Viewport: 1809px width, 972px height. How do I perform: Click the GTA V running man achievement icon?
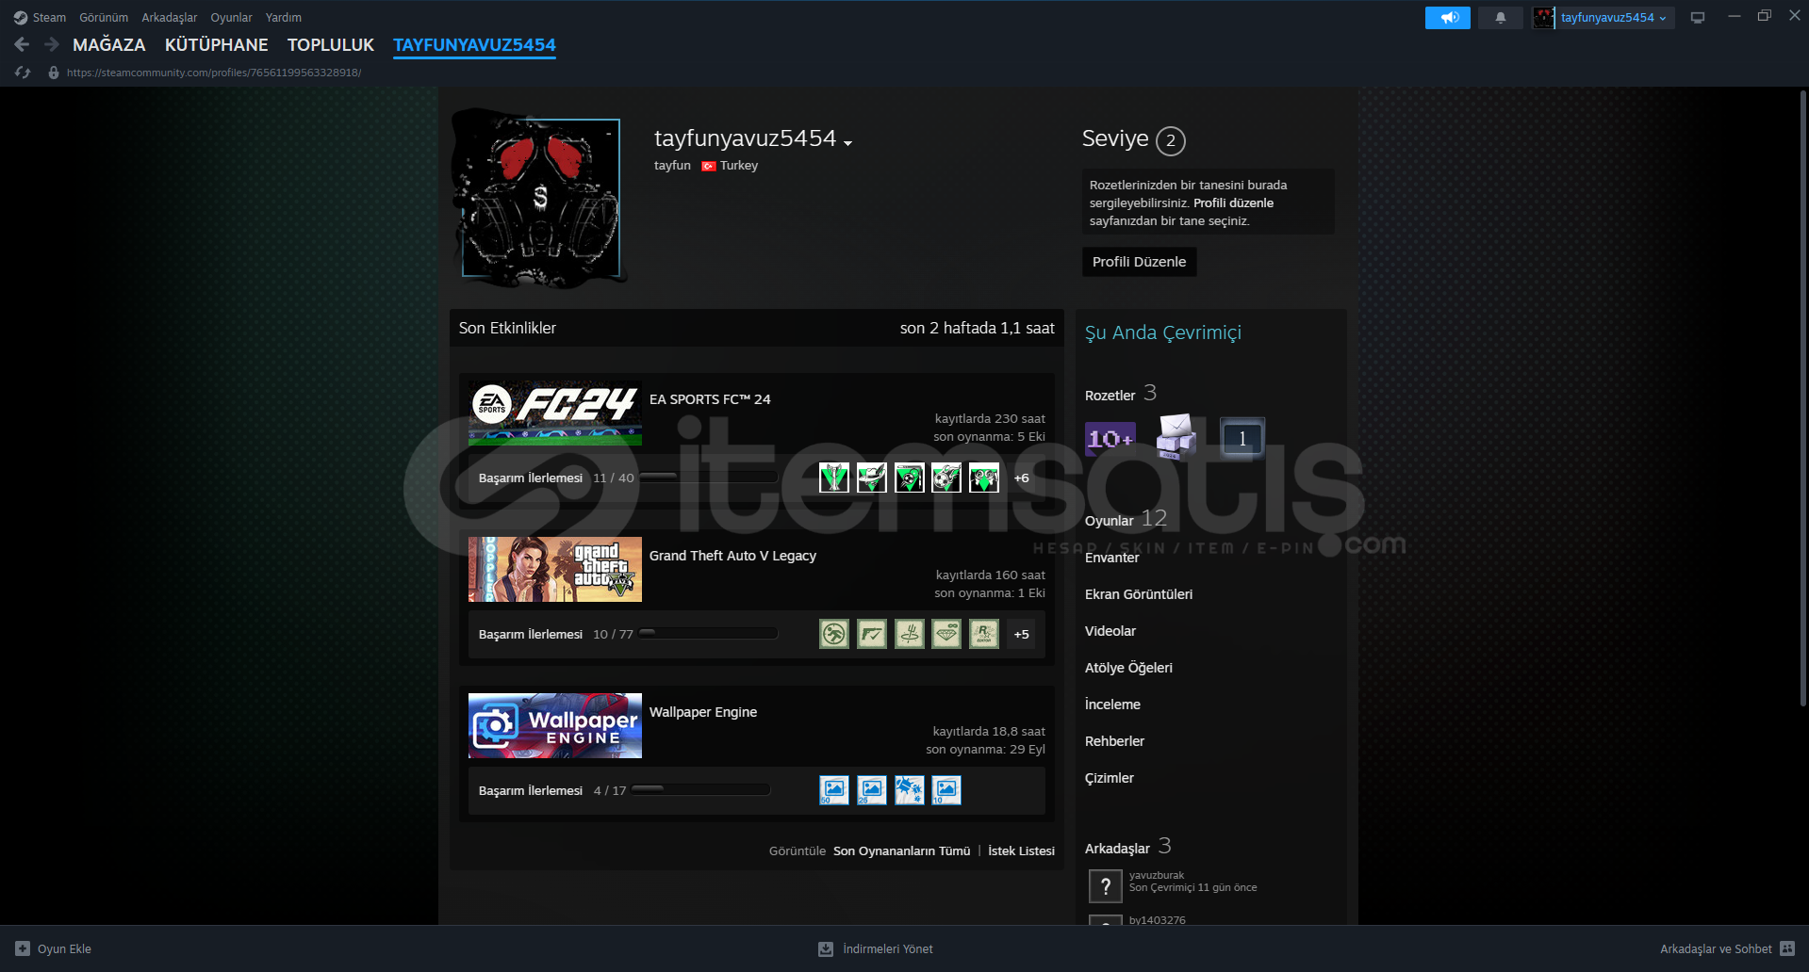pos(834,634)
